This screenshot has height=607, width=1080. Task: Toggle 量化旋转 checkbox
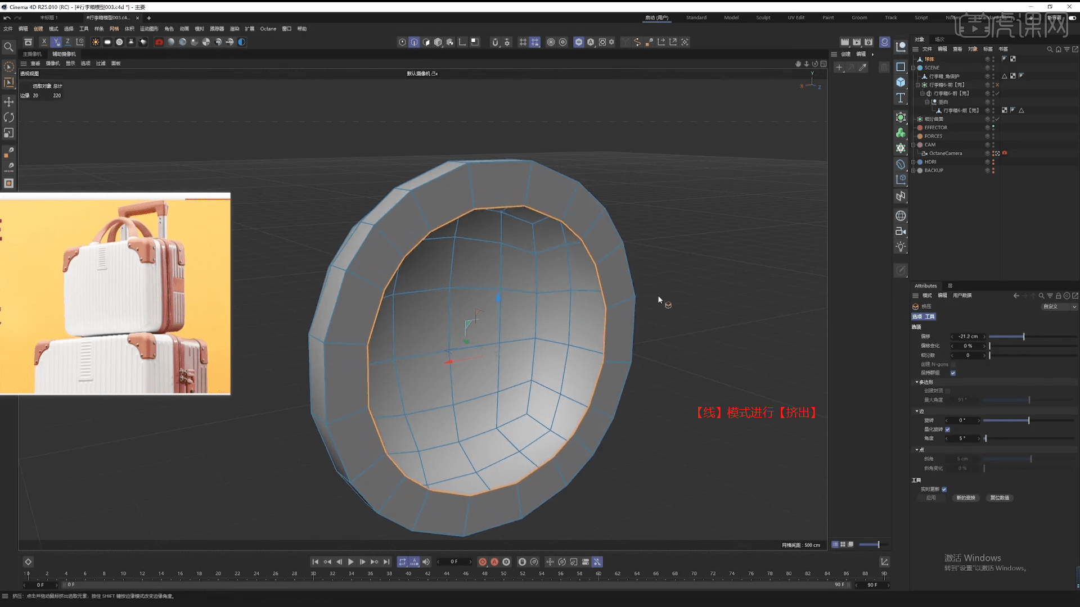coord(948,429)
